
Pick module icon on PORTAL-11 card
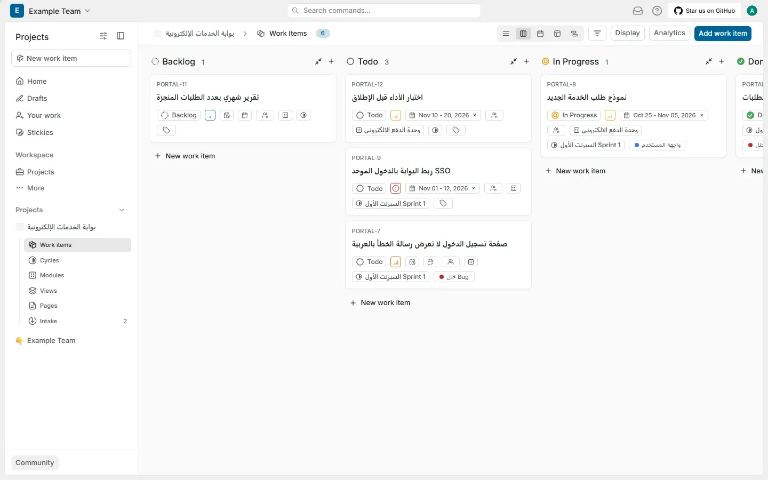285,115
